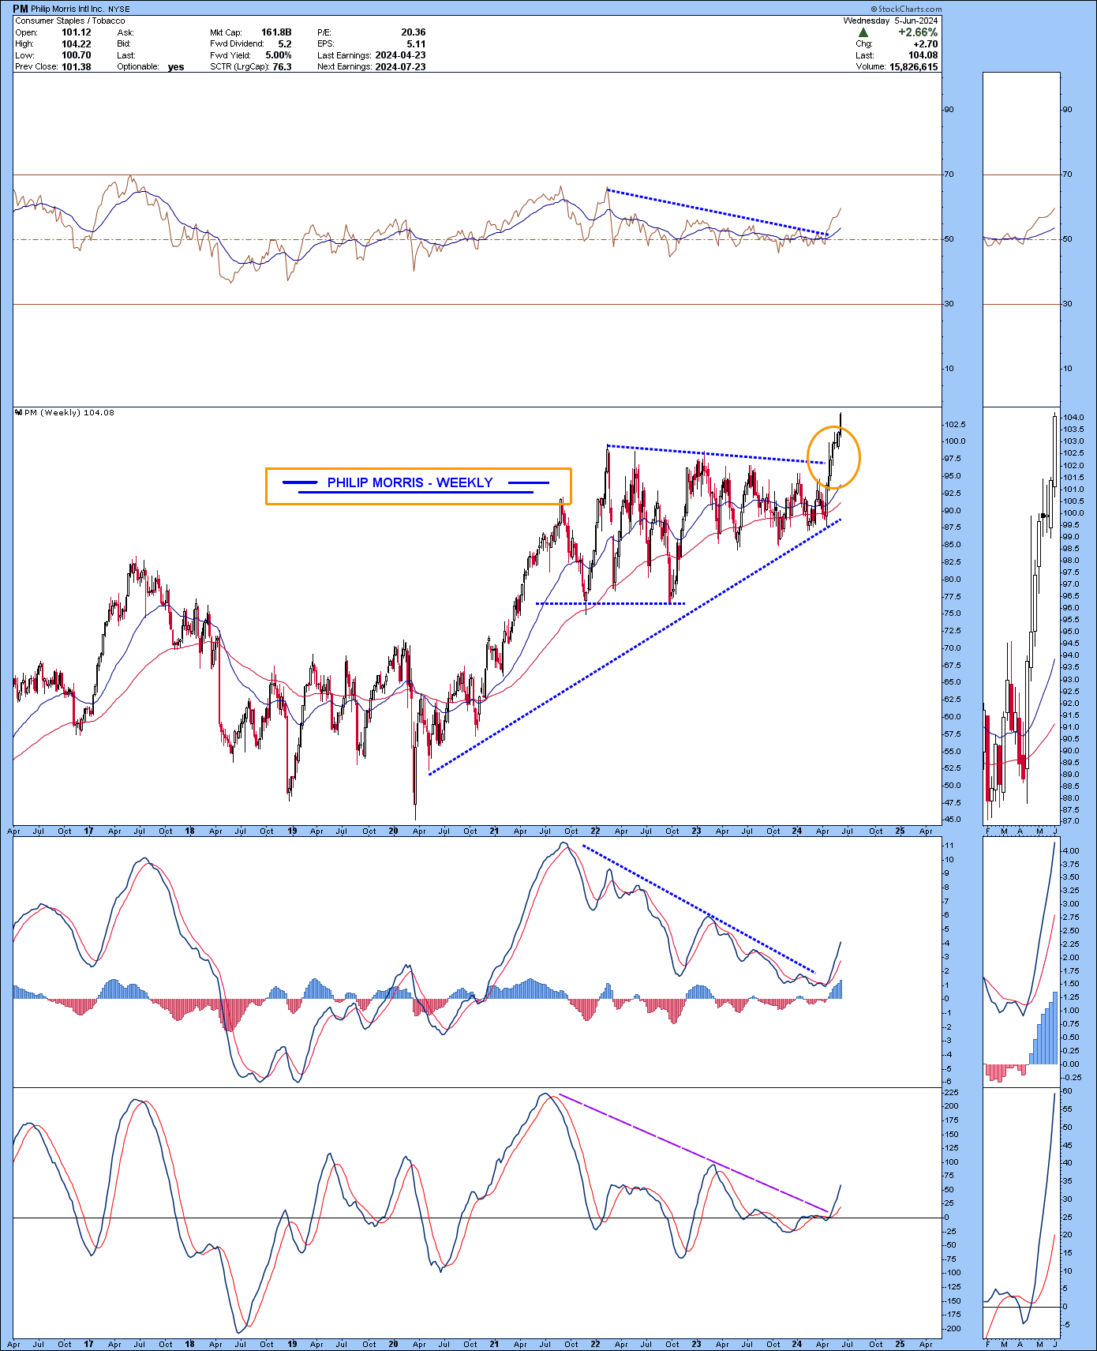The image size is (1097, 1351).
Task: Click the blue dotted horizontal support line near 76
Action: pyautogui.click(x=610, y=604)
